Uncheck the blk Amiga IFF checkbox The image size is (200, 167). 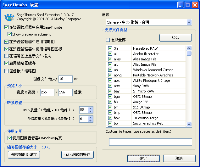tap(110, 102)
